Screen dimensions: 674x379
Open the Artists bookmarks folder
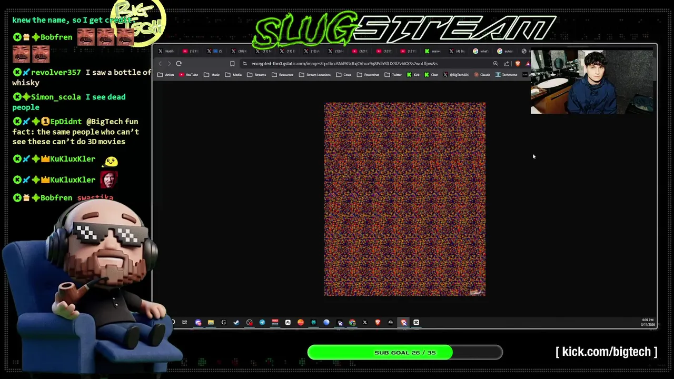point(166,75)
